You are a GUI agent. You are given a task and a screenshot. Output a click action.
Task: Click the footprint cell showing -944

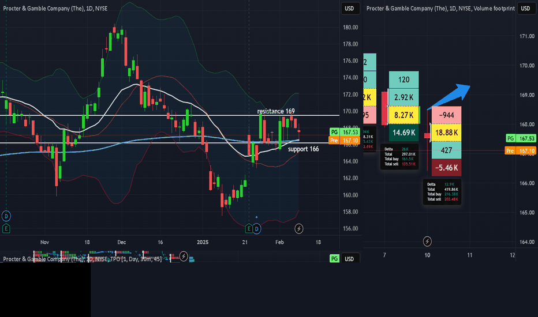[x=446, y=115]
